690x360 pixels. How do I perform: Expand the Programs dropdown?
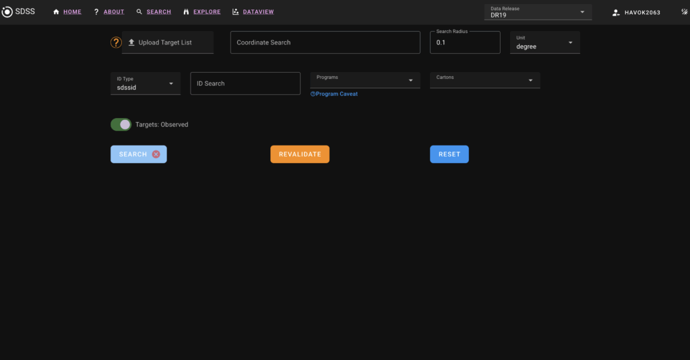coord(365,80)
